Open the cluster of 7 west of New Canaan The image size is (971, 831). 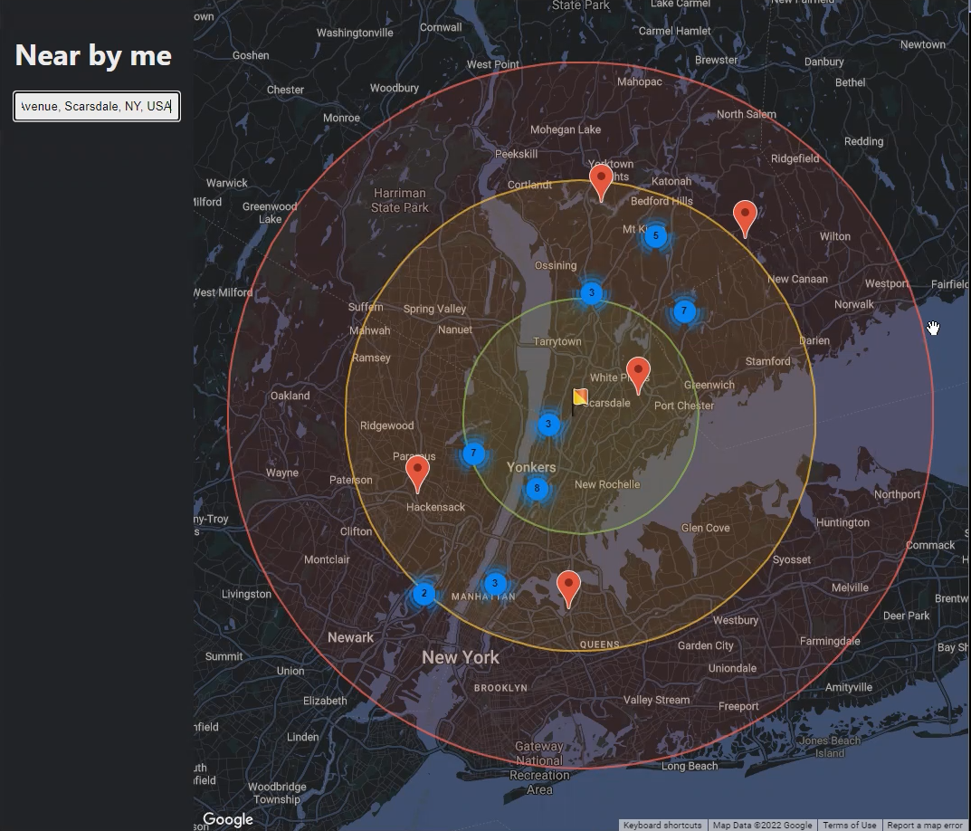(683, 311)
